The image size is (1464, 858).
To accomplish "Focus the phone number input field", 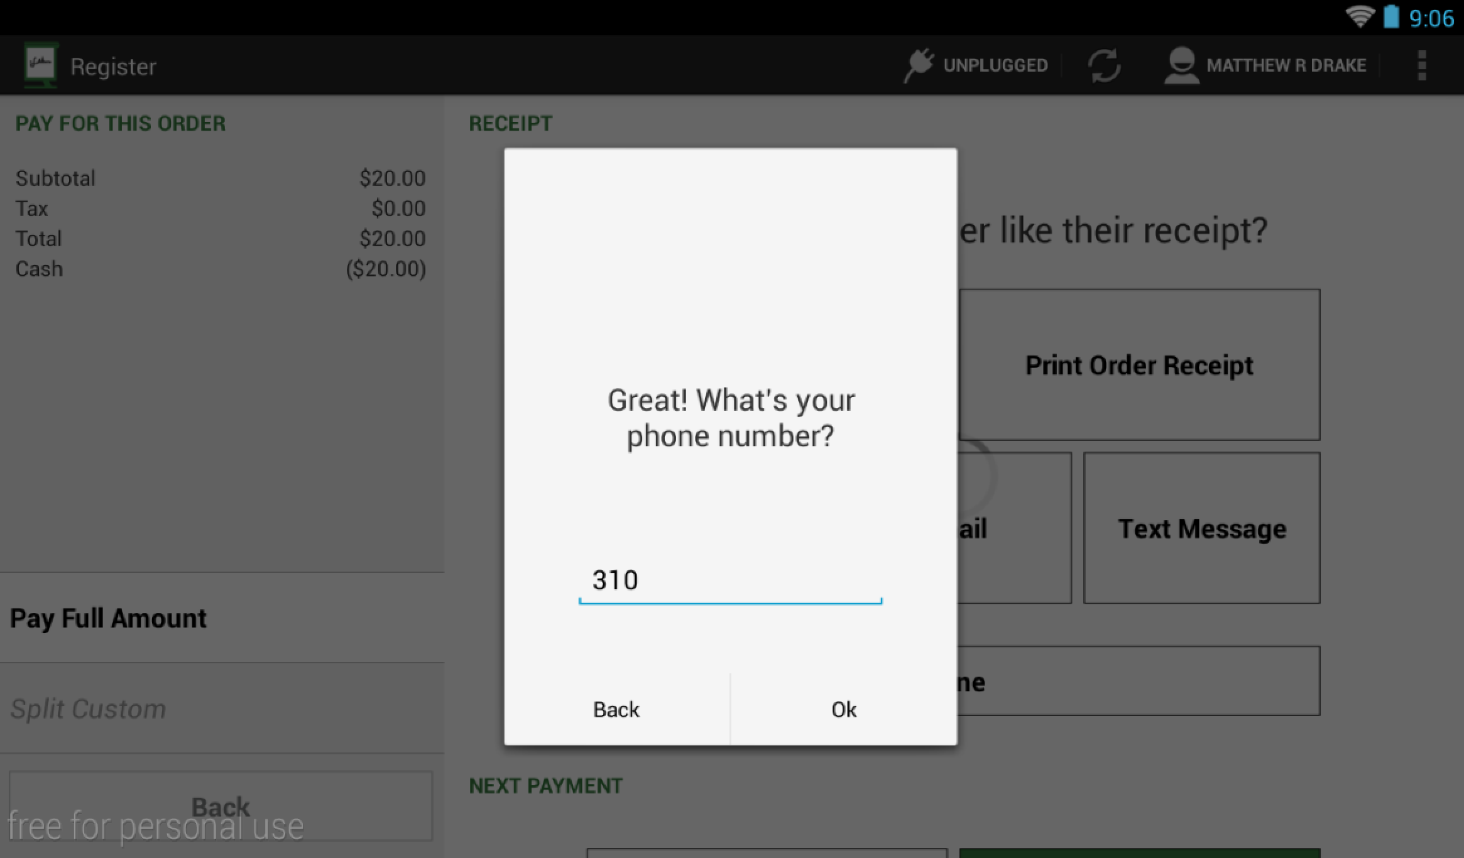I will [729, 580].
